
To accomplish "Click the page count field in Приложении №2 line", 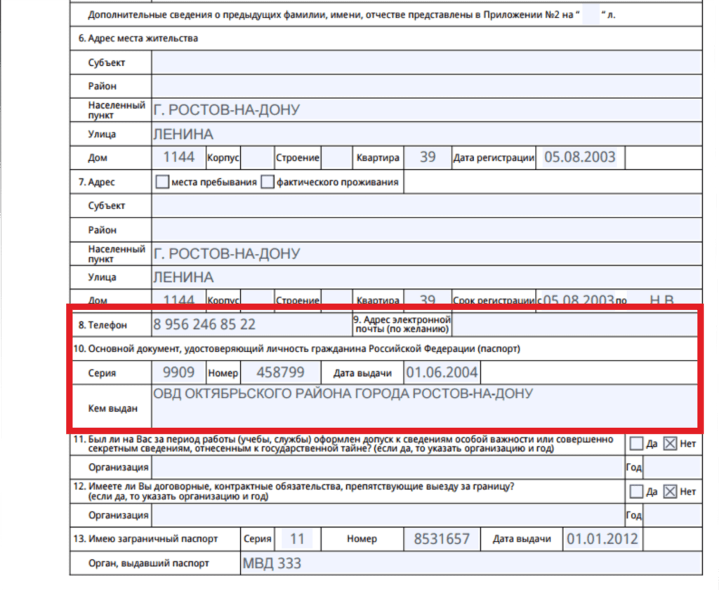I will pos(591,15).
